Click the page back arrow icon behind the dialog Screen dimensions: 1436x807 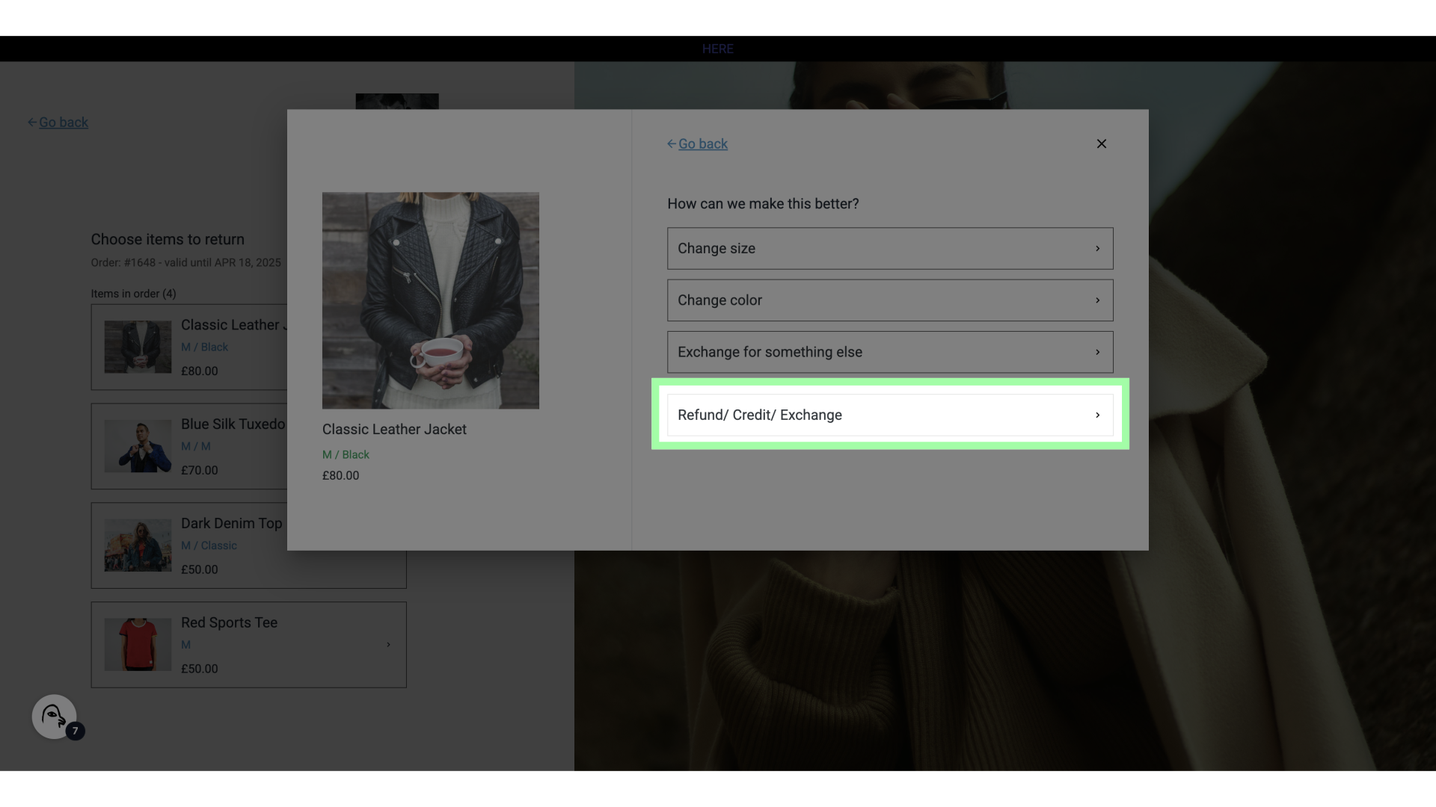click(32, 122)
